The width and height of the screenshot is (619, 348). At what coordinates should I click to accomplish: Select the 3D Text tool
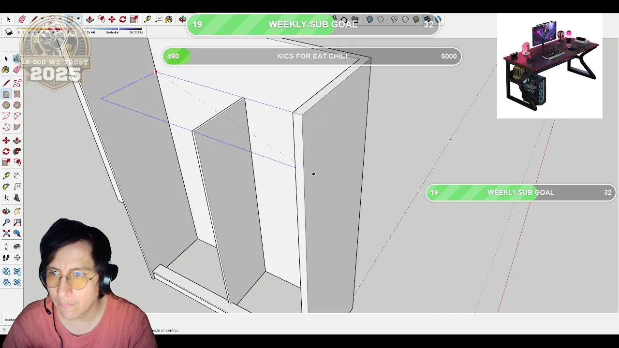(x=17, y=198)
